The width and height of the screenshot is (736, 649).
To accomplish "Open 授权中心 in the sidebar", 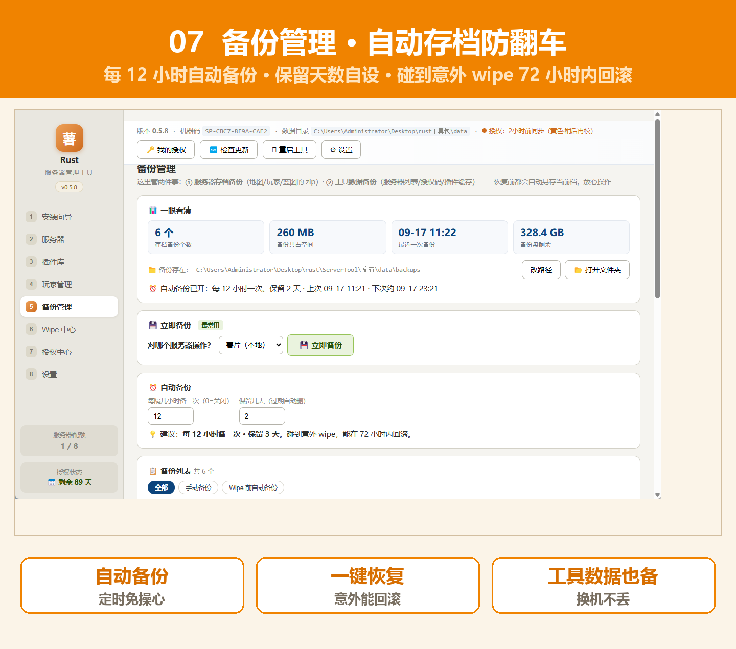I will (69, 352).
